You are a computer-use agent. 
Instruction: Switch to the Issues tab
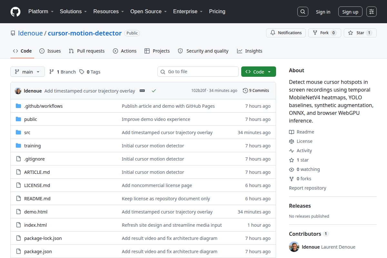point(50,51)
